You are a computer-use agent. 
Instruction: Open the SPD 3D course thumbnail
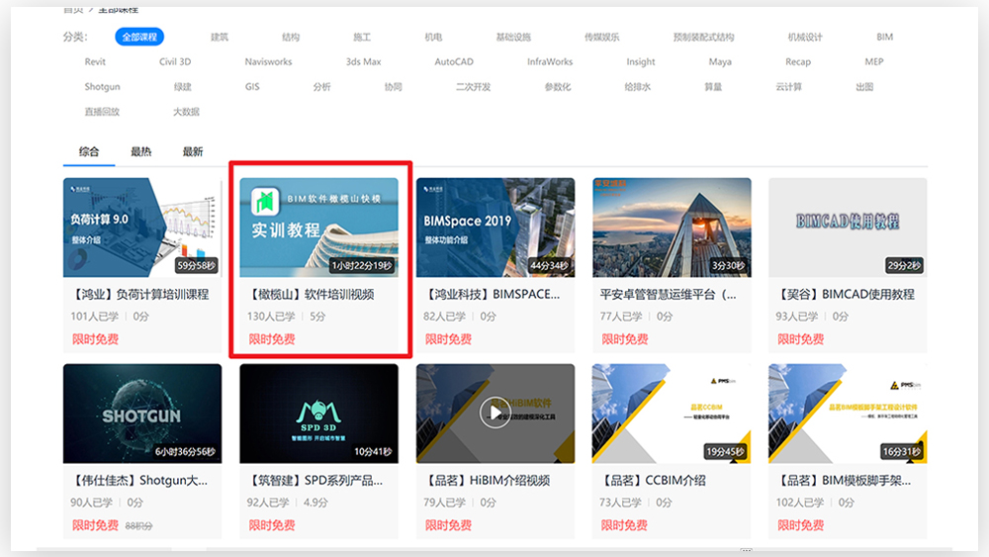point(318,414)
